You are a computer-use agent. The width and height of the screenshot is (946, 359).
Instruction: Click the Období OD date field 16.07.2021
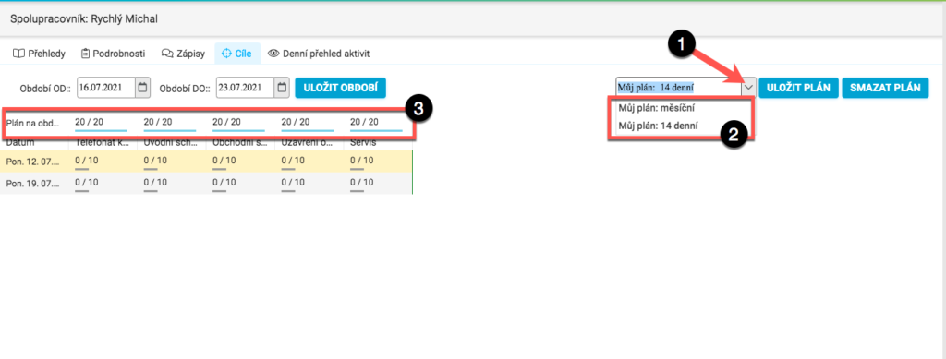pyautogui.click(x=107, y=88)
